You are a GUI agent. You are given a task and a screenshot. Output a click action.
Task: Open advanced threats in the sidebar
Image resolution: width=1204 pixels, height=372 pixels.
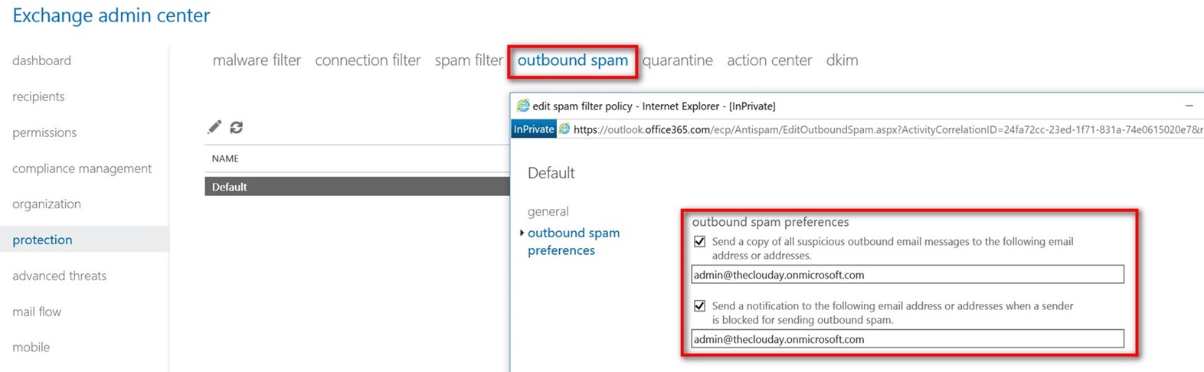coord(59,276)
